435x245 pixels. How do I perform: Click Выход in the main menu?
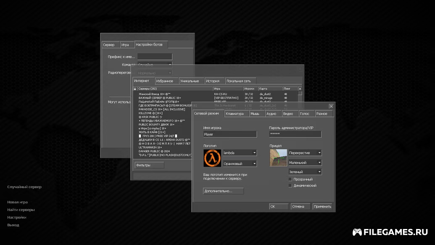pos(13,225)
